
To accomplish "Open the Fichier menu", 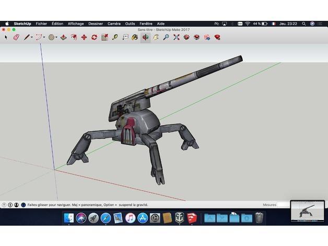I will [x=41, y=23].
